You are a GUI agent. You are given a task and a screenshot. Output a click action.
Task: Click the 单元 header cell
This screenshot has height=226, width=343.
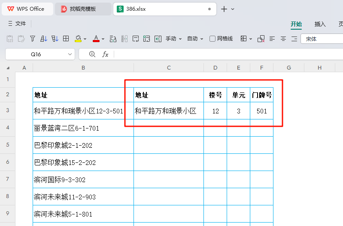click(x=238, y=95)
